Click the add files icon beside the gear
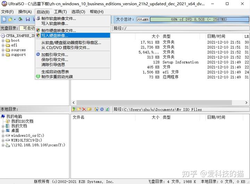The width and height of the screenshot is (250, 184). point(97,109)
